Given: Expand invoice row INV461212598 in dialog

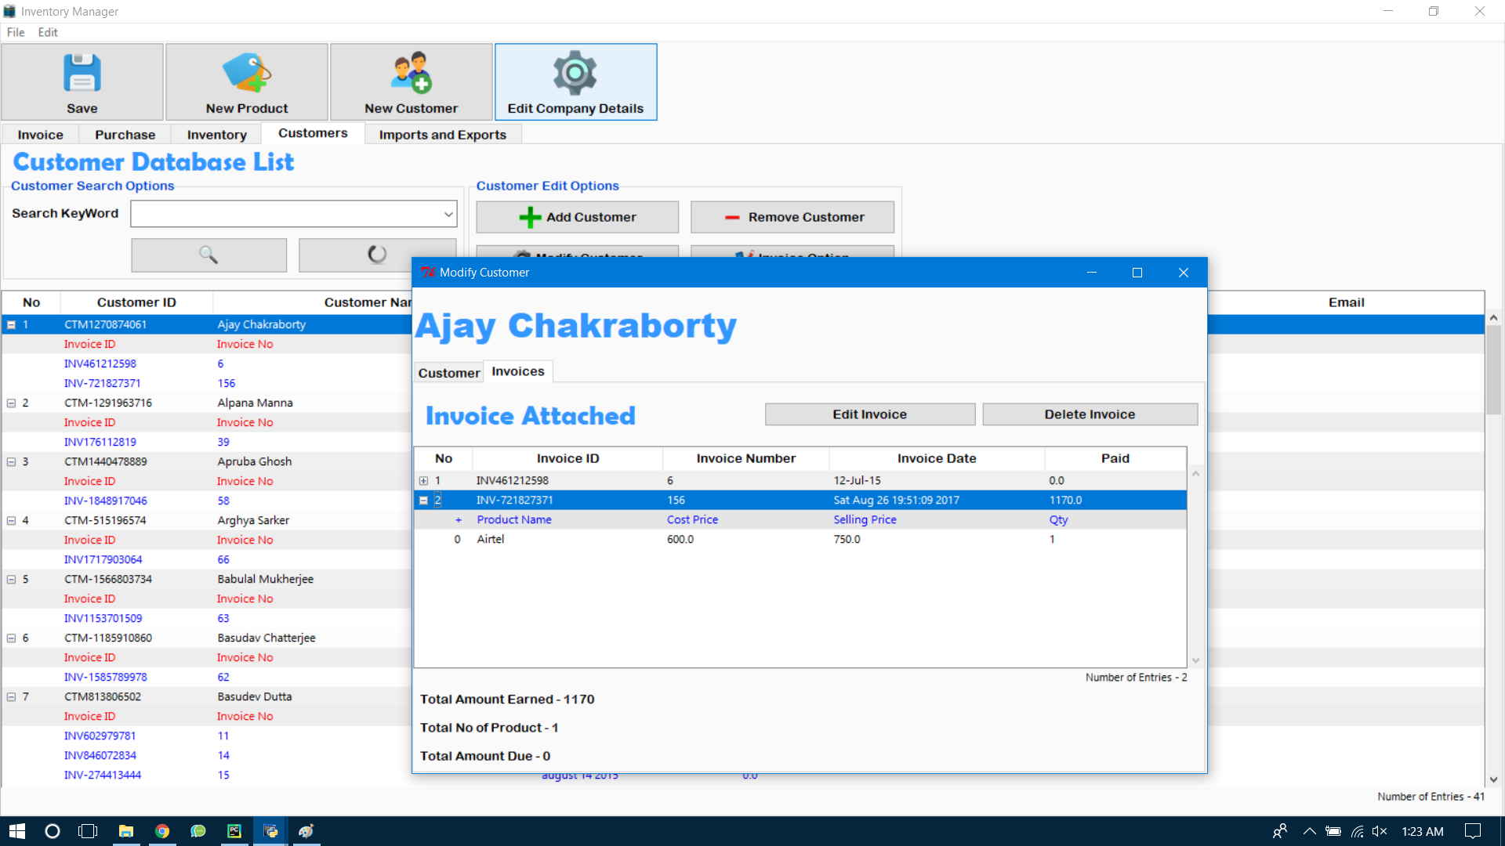Looking at the screenshot, I should coord(423,481).
